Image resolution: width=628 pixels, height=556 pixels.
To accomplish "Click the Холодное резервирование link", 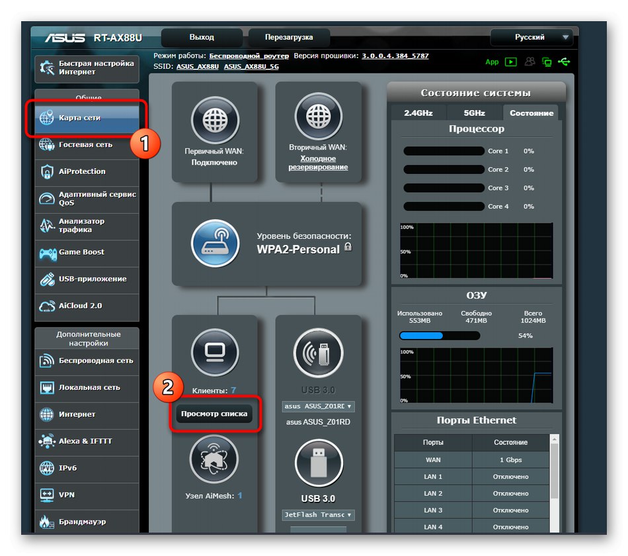I will 318,163.
